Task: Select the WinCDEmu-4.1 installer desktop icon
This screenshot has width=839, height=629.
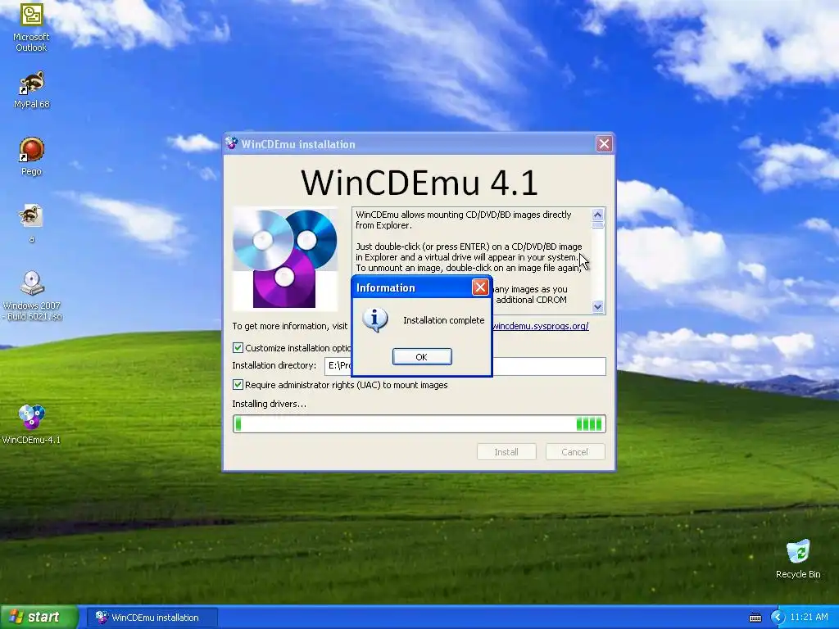Action: coord(31,425)
